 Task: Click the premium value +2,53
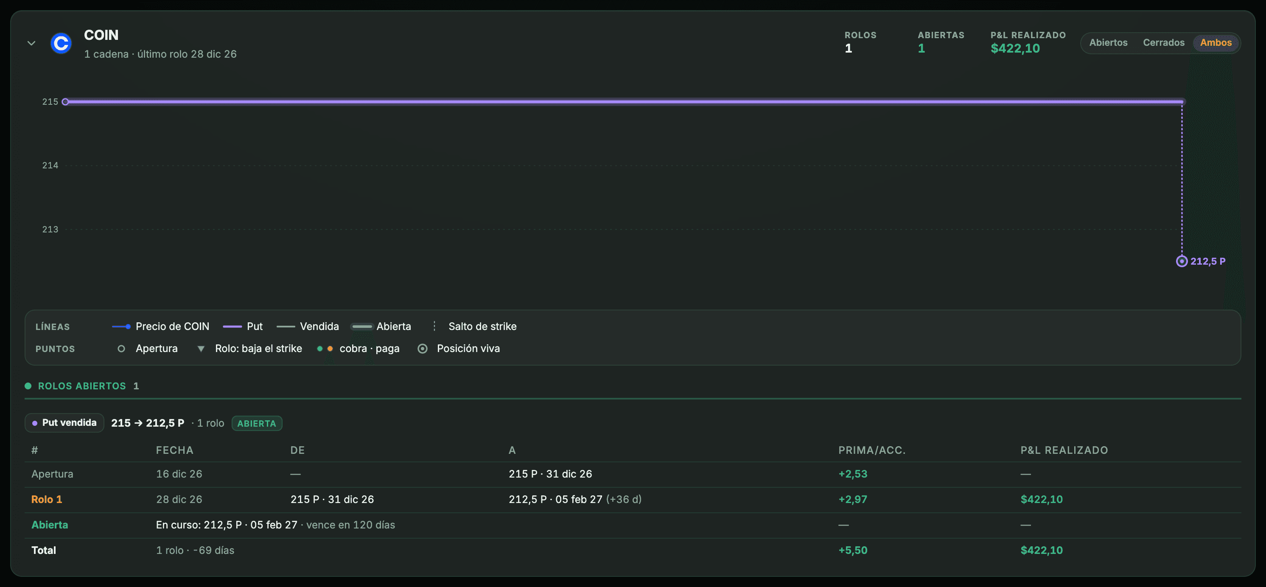click(853, 474)
